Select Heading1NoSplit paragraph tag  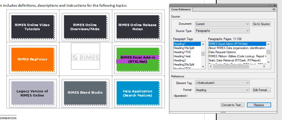tap(187, 48)
